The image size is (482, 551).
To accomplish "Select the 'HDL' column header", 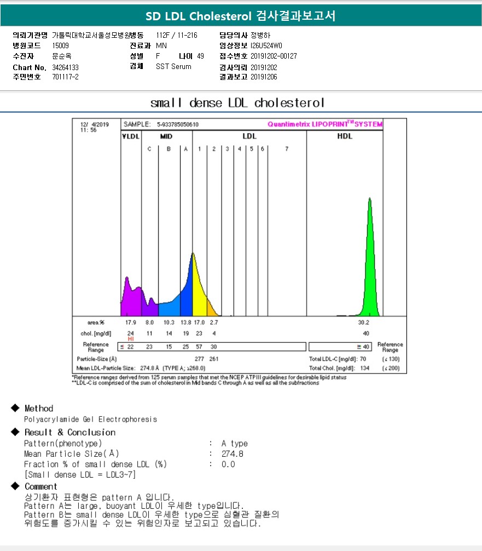I will coord(345,136).
